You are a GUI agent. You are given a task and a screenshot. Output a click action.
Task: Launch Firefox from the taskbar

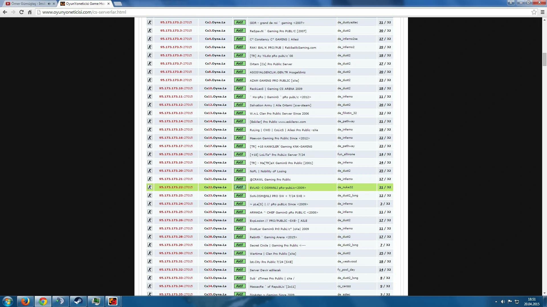coord(25,301)
